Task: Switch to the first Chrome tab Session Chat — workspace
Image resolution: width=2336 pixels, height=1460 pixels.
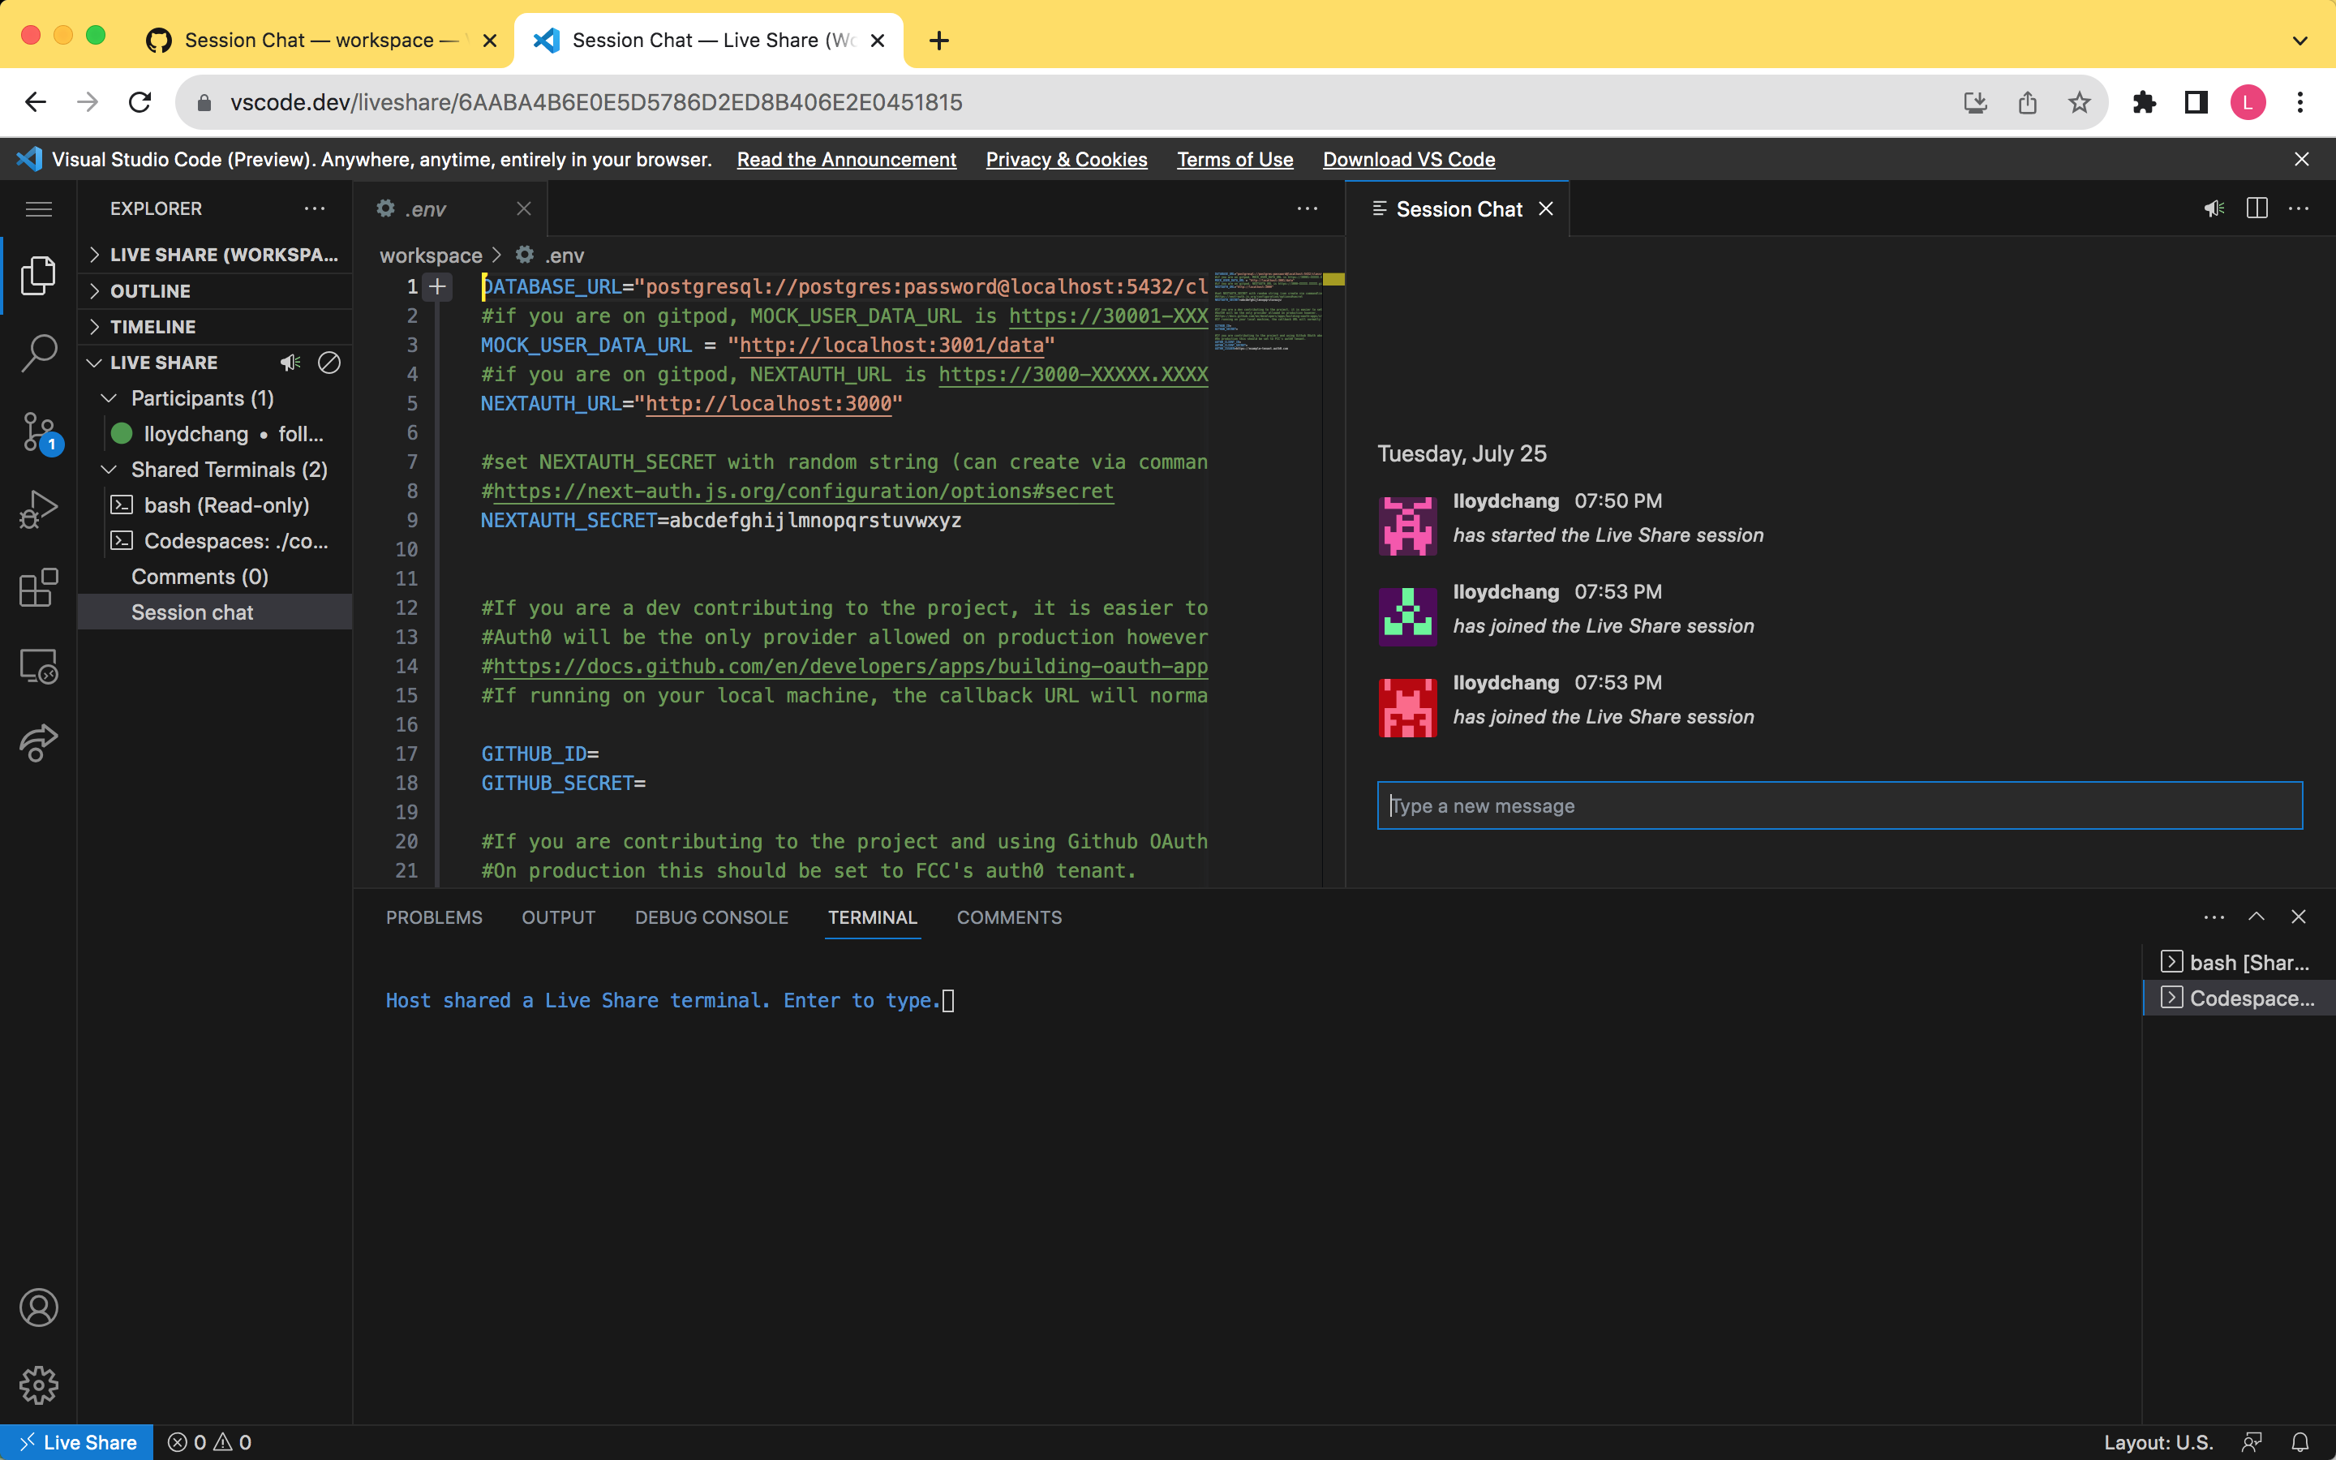Action: pos(319,41)
